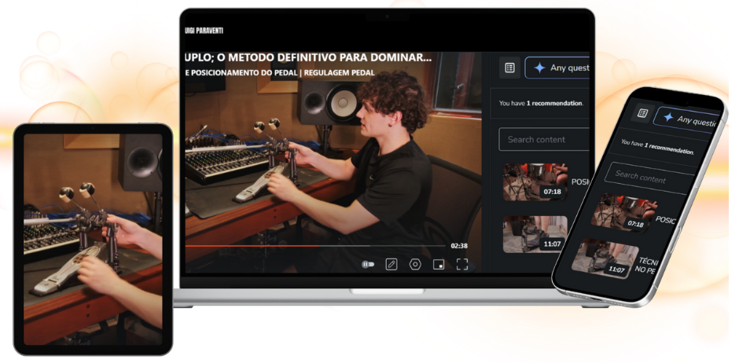
Task: Play the 11:07 lesson thumbnail on phone
Action: pyautogui.click(x=604, y=258)
